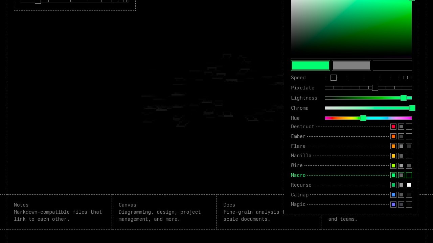Pick the lime swatch in Wire row
Screen dimensions: 433x243
point(393,166)
